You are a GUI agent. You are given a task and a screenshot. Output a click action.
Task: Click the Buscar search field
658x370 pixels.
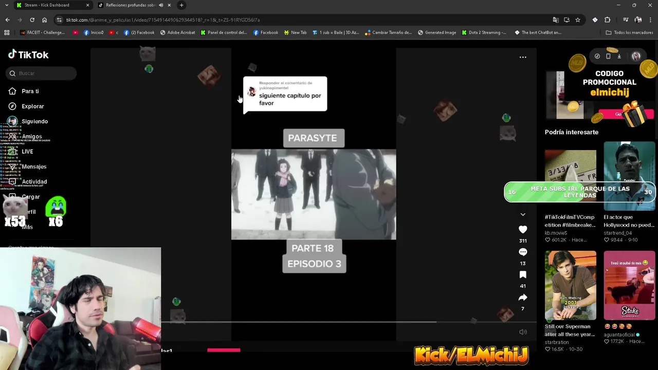42,73
